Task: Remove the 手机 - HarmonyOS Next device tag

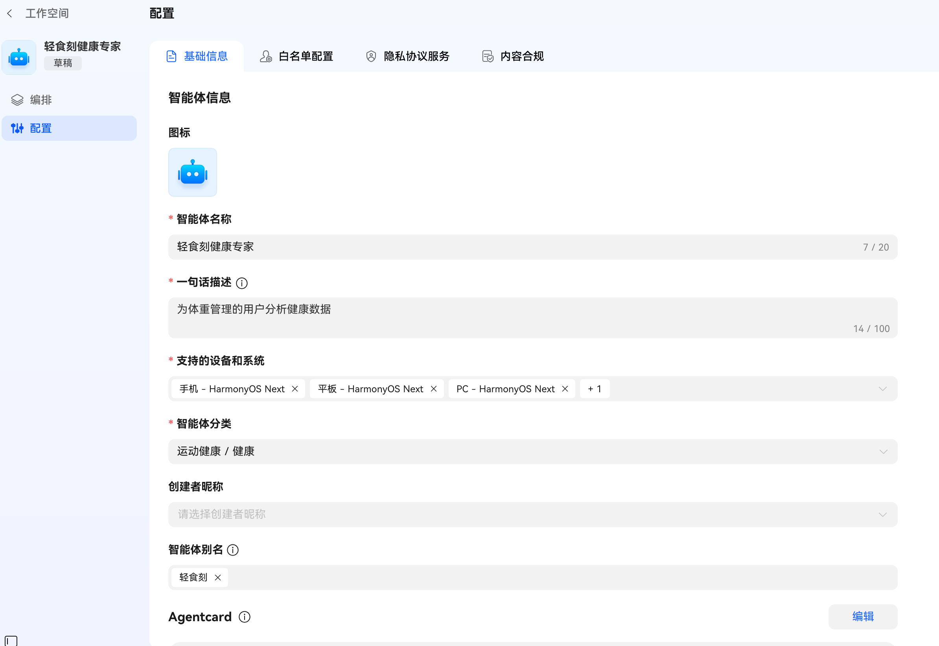Action: click(295, 389)
